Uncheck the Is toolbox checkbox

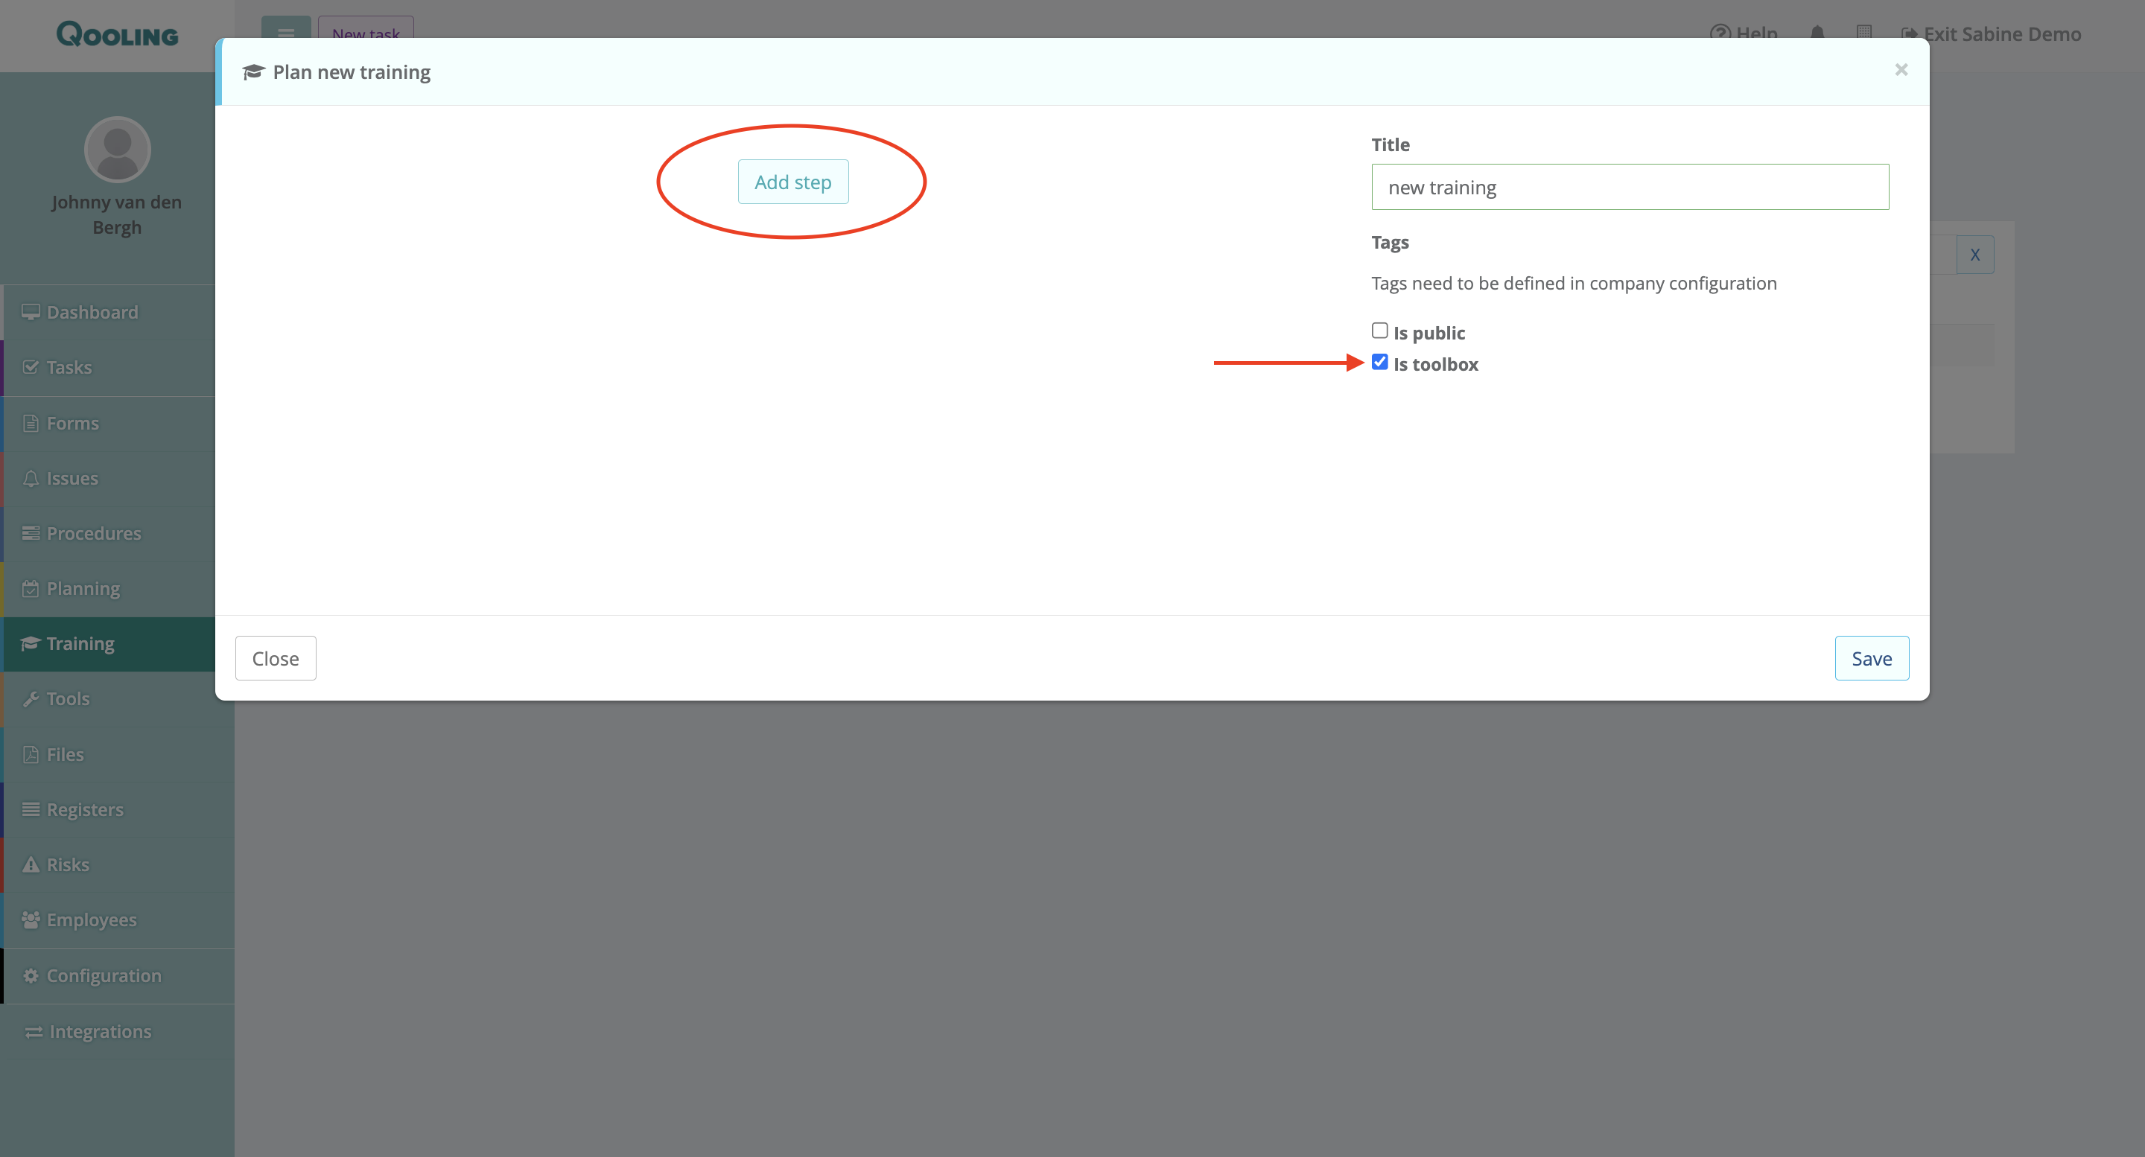(1379, 362)
